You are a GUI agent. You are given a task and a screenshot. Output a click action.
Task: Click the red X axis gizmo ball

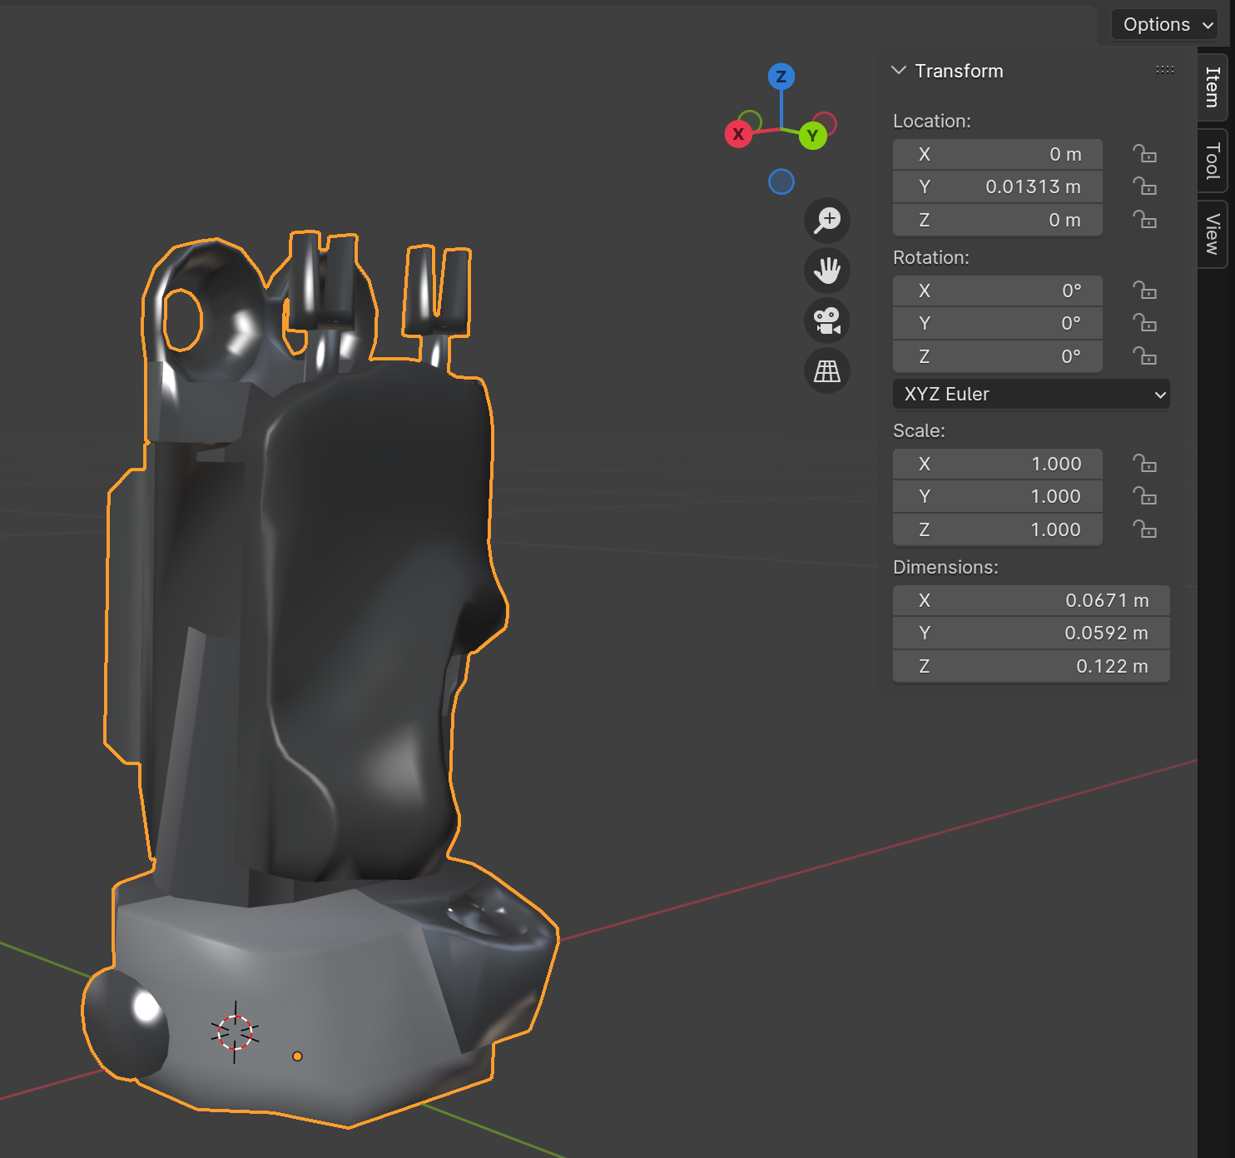point(738,134)
